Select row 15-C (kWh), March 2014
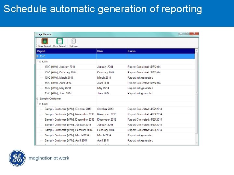Image resolution: width=234 pixels, height=175 pixels. 115,78
